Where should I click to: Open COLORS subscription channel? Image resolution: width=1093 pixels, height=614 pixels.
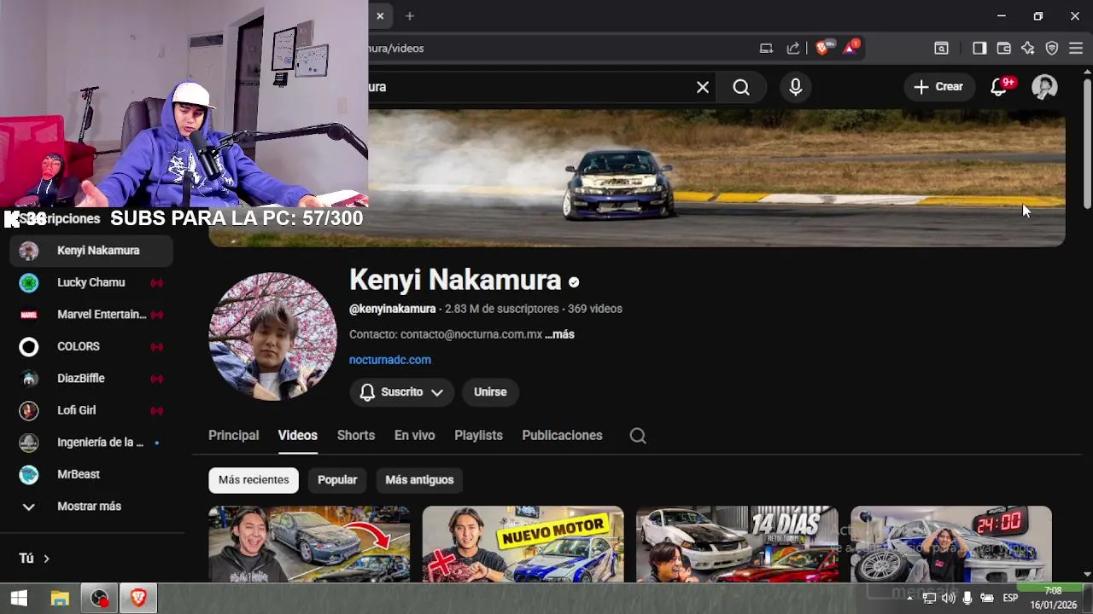[x=91, y=346]
